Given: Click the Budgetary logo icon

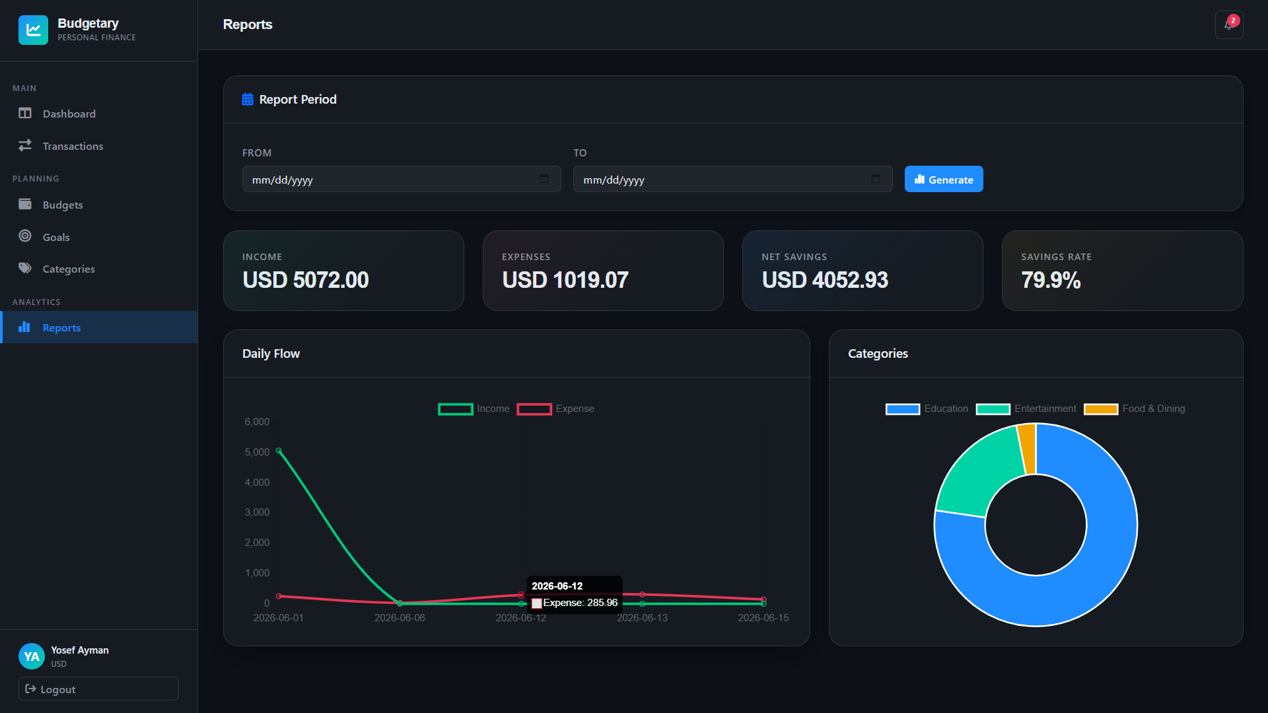Looking at the screenshot, I should click(33, 30).
